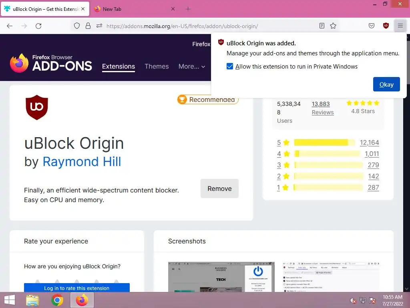Open the second screenshot thumbnail showing settings
The height and width of the screenshot is (308, 410).
click(331, 277)
